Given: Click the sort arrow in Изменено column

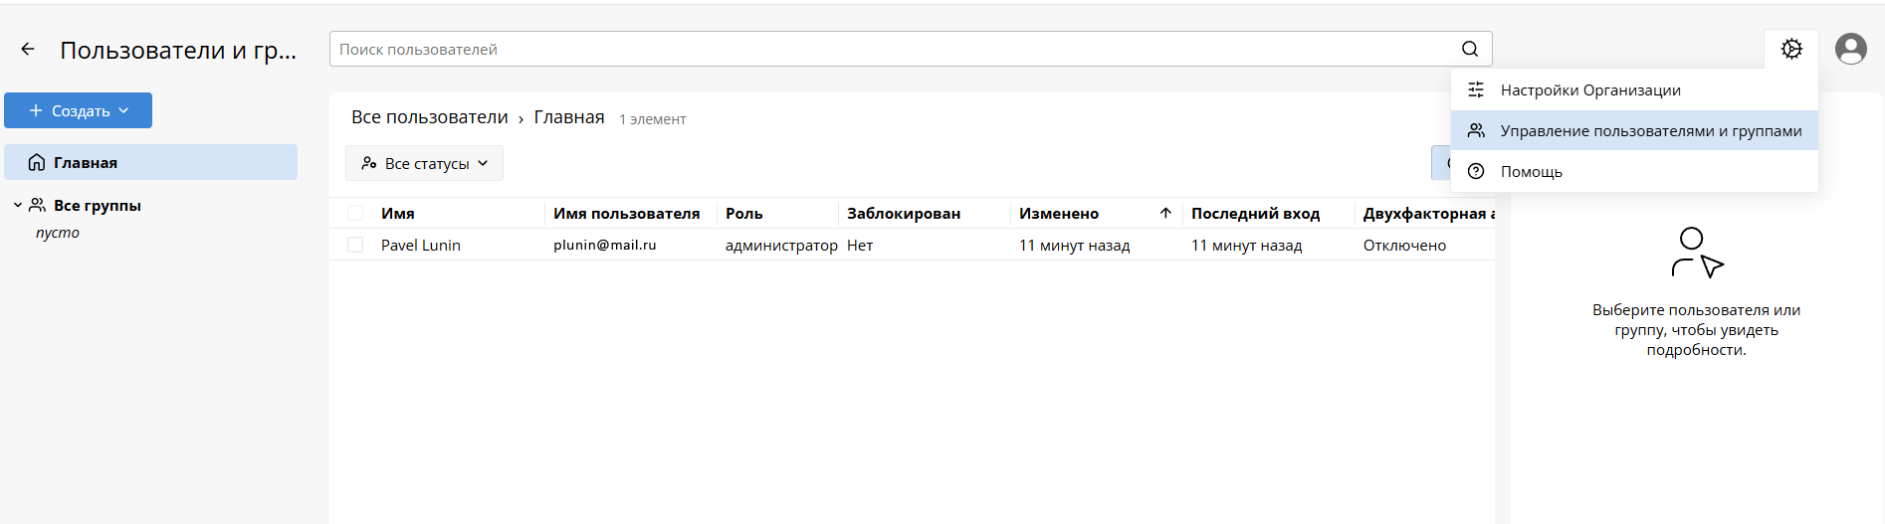Looking at the screenshot, I should pyautogui.click(x=1165, y=213).
